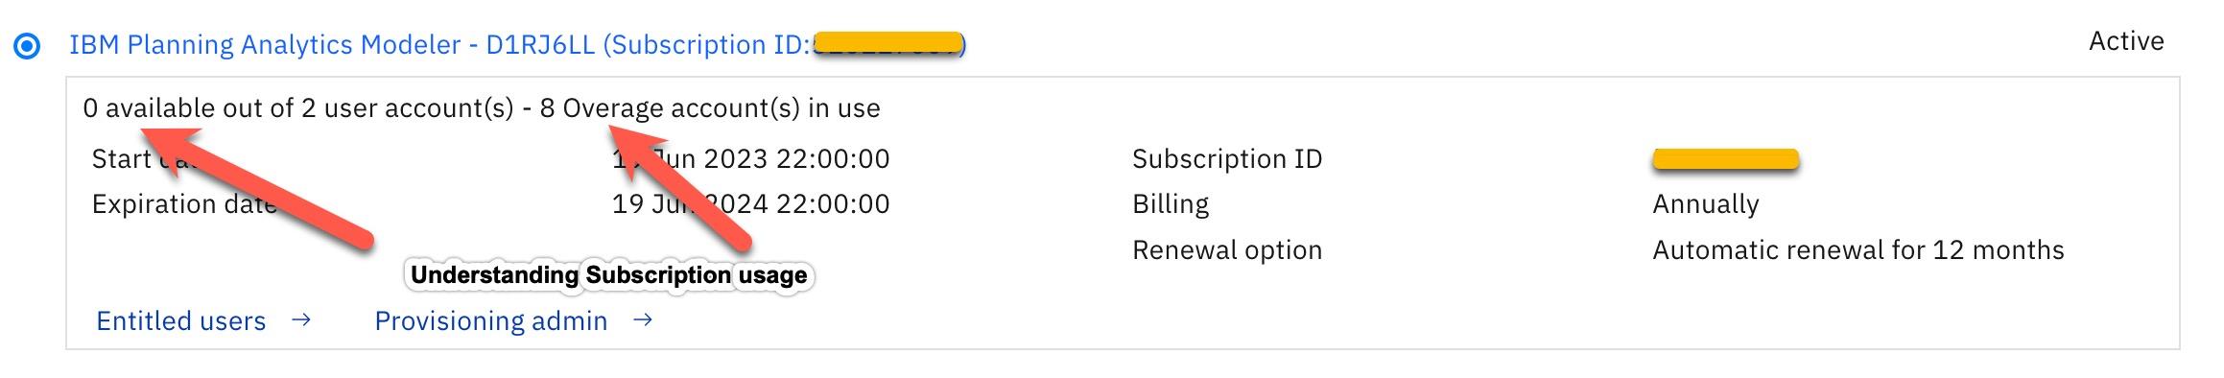Open the IBM Planning Analytics Modeler subscription link
This screenshot has width=2224, height=378.
(517, 45)
